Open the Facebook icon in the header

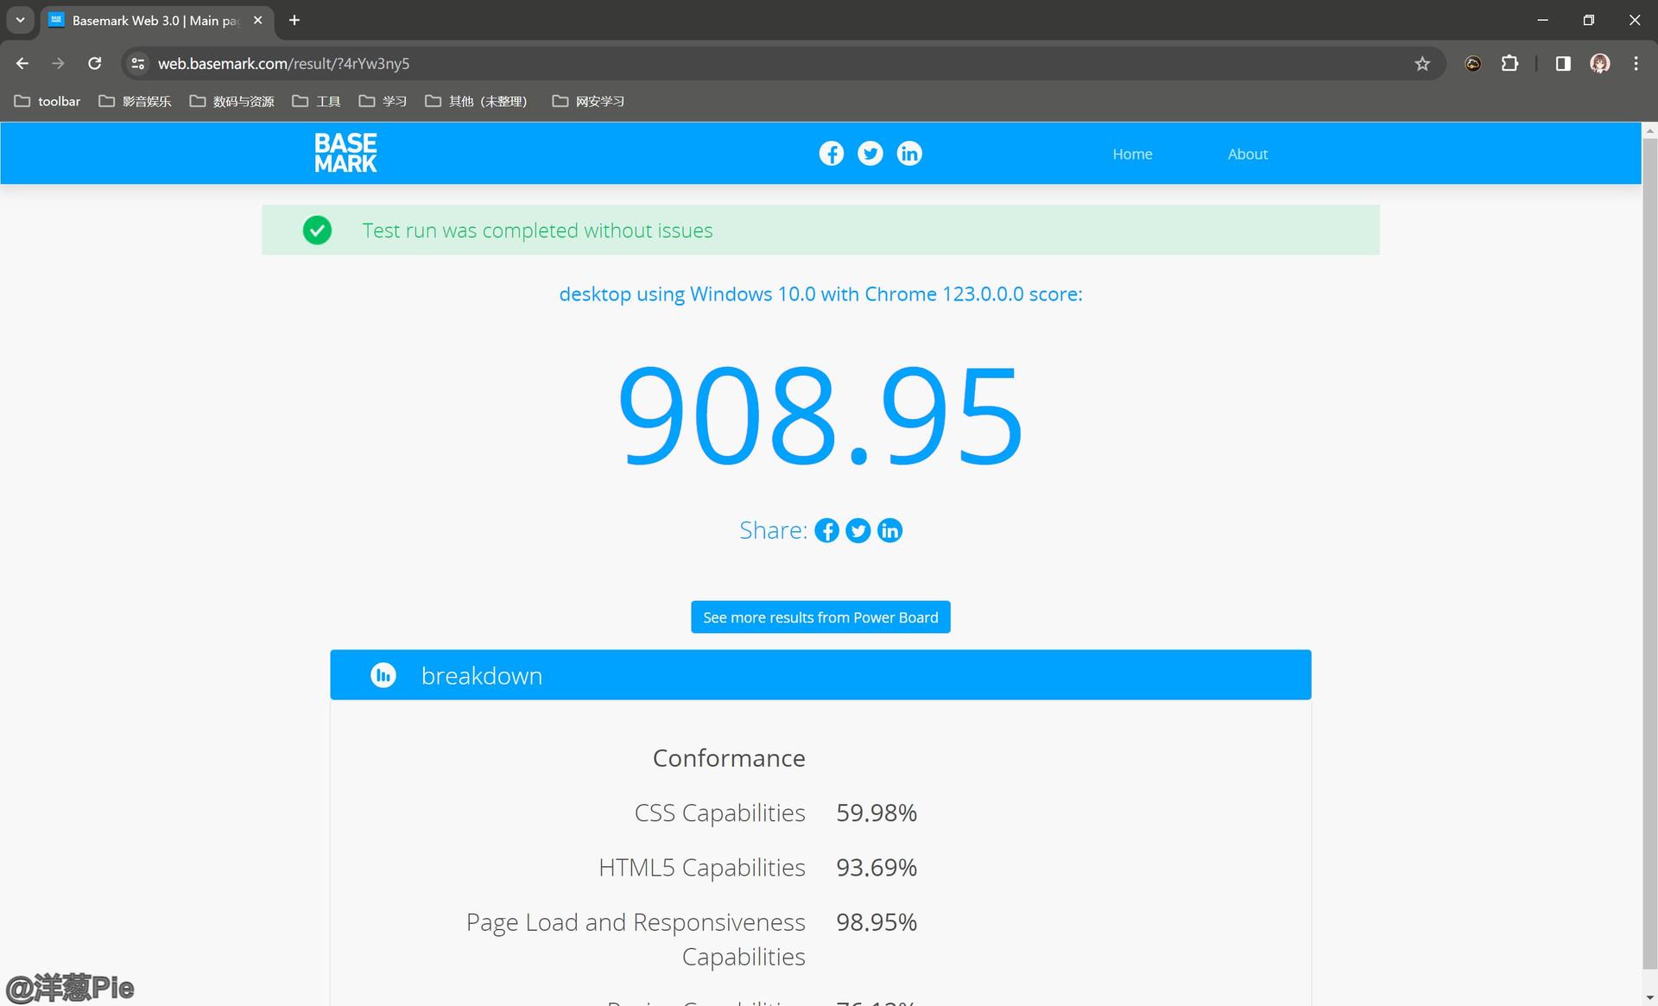pyautogui.click(x=831, y=154)
